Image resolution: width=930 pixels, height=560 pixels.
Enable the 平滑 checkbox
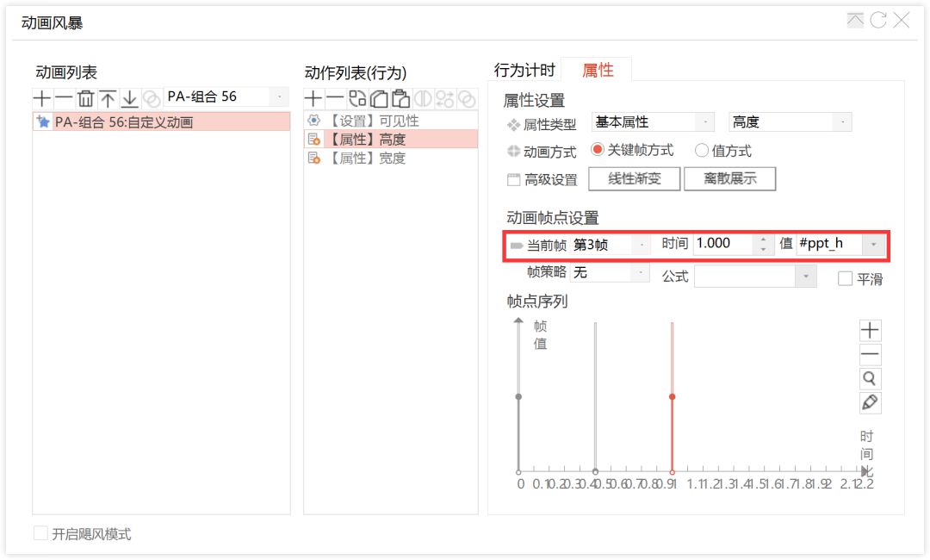[x=846, y=278]
